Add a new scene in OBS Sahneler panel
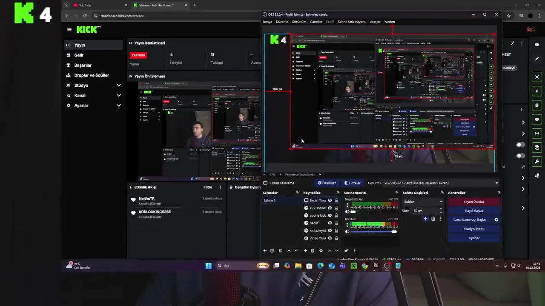 pyautogui.click(x=265, y=251)
